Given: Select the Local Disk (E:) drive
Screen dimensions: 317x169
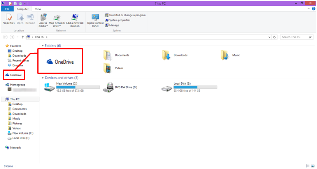Looking at the screenshot, I should pyautogui.click(x=189, y=87).
